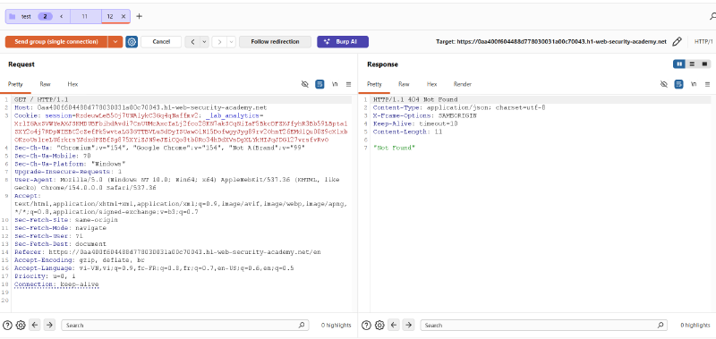716x339 pixels.
Task: Open the history back dropdown arrow
Action: coord(204,42)
